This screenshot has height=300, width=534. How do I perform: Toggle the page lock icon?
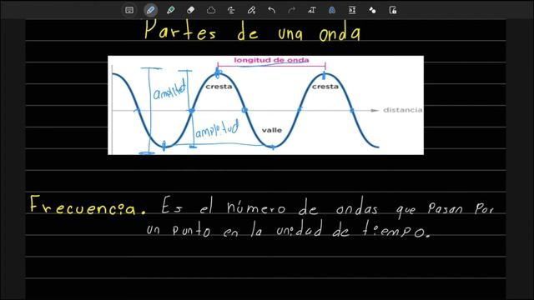click(393, 10)
